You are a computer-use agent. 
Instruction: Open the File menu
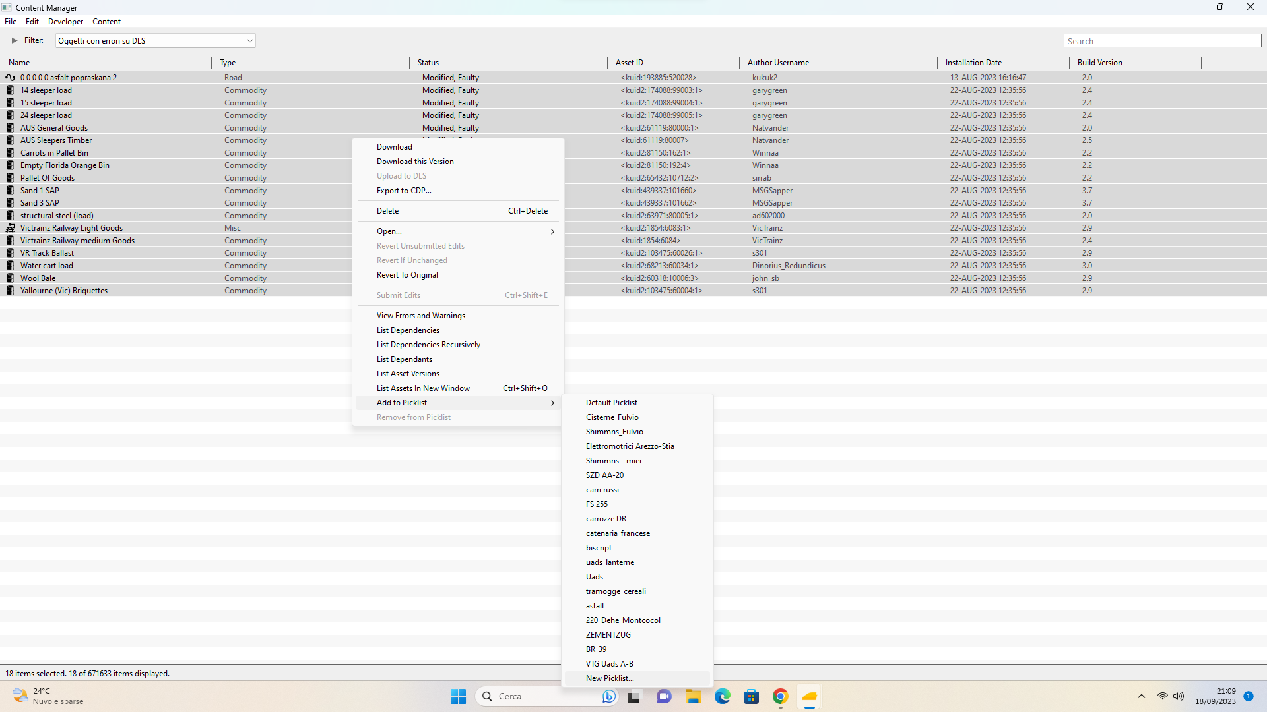[11, 22]
